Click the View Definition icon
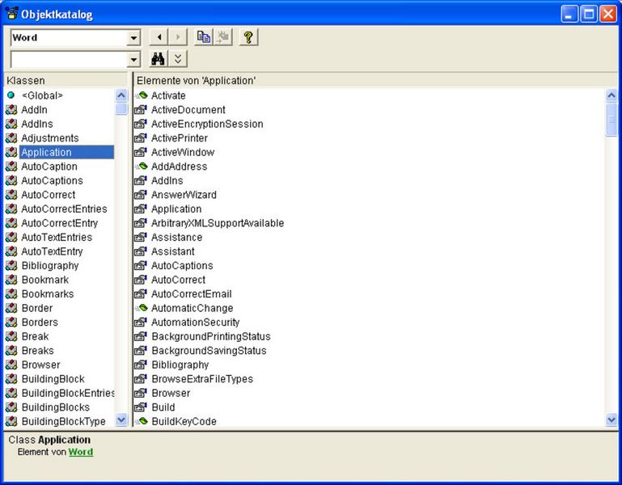 [223, 37]
